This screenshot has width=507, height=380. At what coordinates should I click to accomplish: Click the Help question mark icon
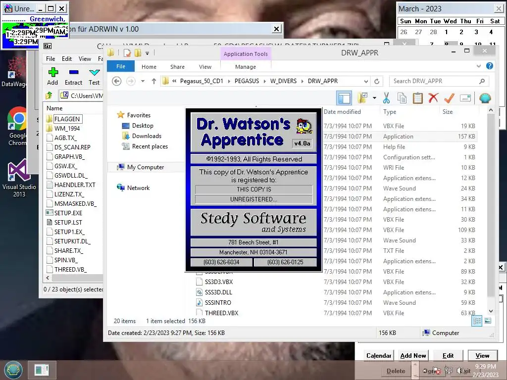pos(490,66)
